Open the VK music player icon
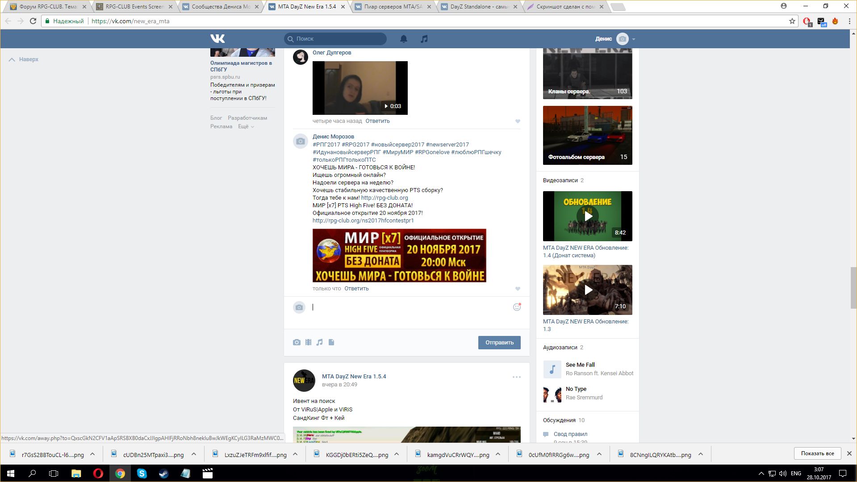Viewport: 857px width, 482px height. [424, 39]
